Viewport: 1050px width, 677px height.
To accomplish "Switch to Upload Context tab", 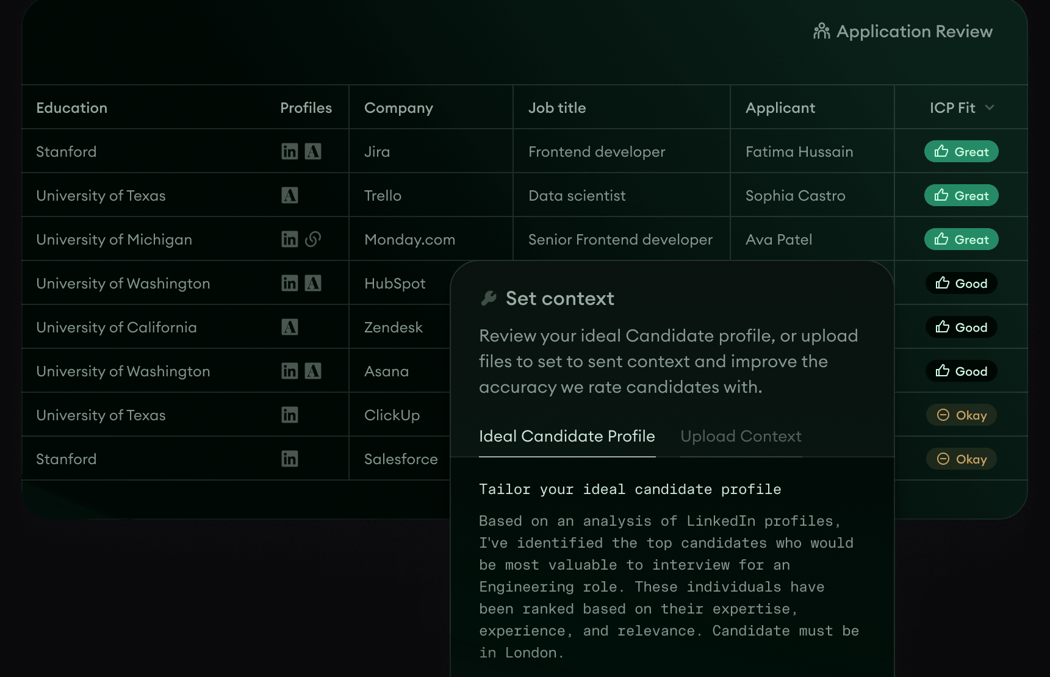I will pos(741,436).
